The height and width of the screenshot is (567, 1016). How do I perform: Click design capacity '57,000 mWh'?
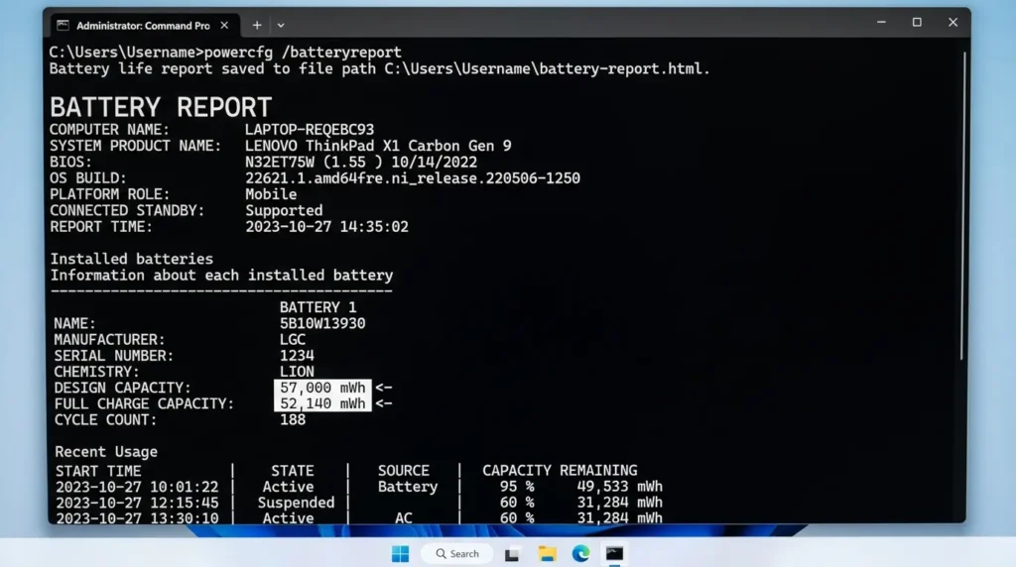322,387
